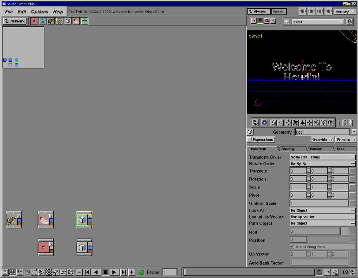
Task: Open the Override dropdown
Action: click(322, 139)
